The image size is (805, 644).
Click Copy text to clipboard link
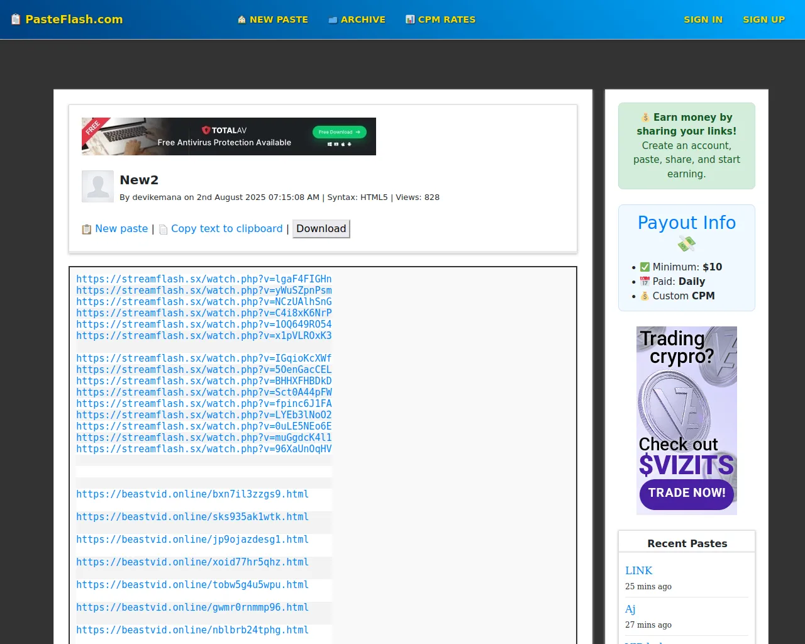tap(226, 229)
